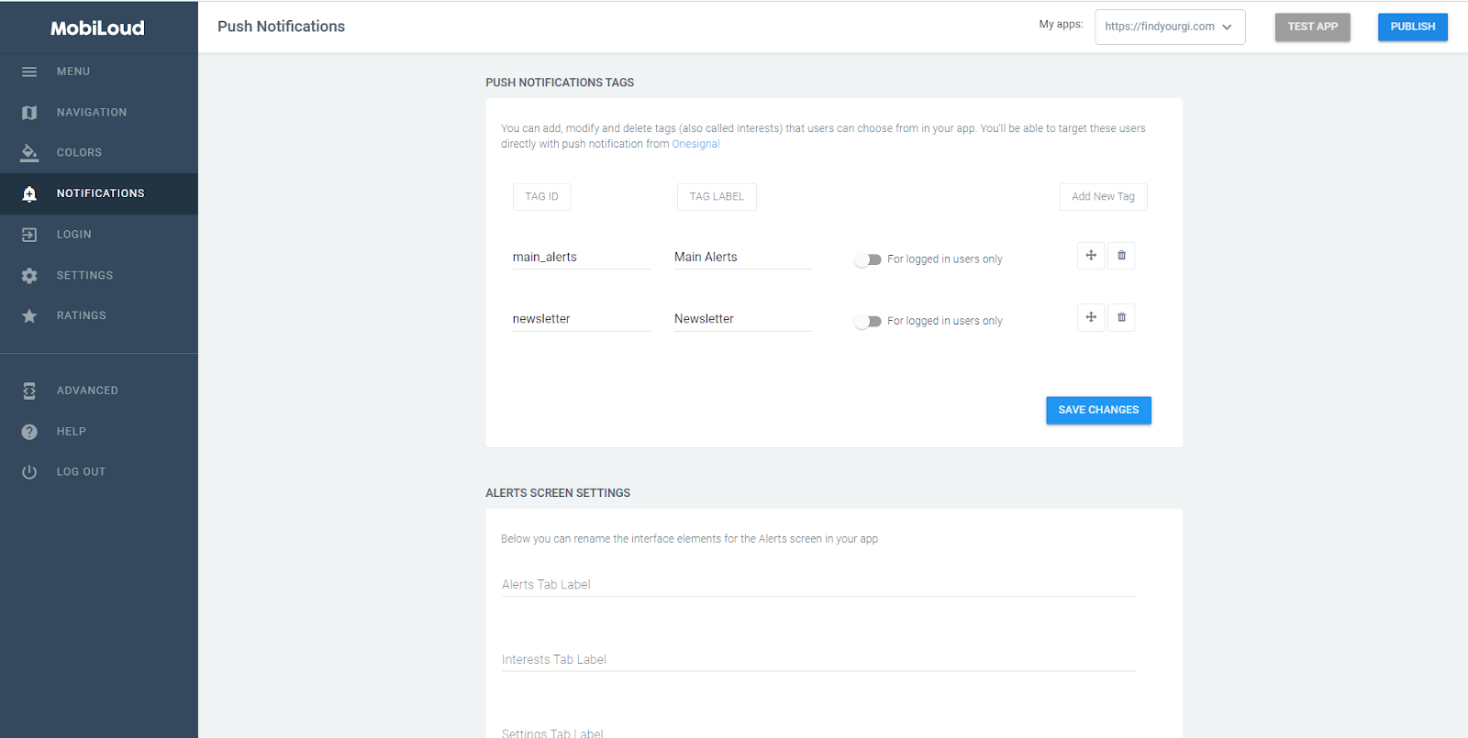Viewport: 1468px width, 738px height.
Task: Click the TAG ID column header
Action: (541, 197)
